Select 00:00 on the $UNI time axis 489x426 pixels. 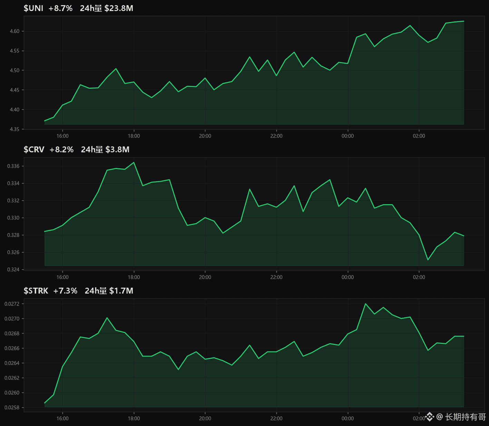pos(348,136)
